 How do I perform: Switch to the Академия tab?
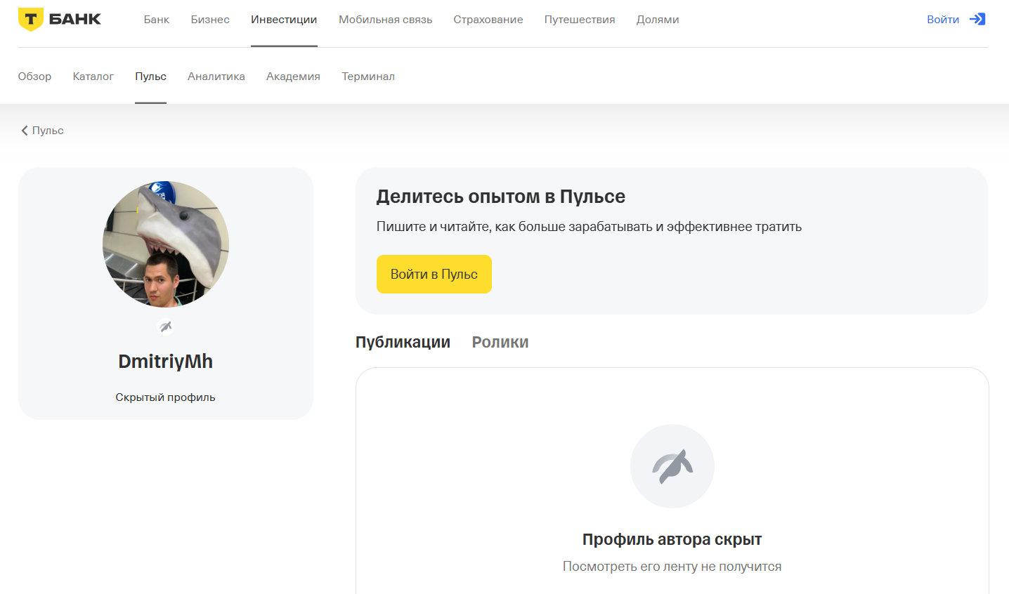click(293, 77)
